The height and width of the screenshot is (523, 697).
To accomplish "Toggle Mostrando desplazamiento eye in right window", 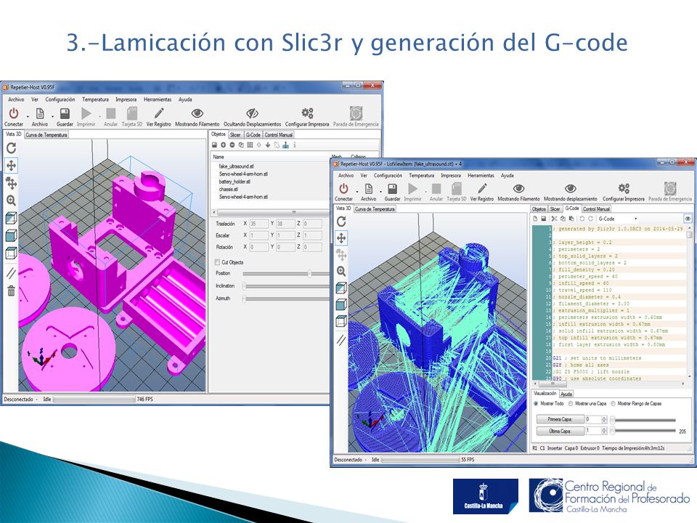I will coord(571,189).
